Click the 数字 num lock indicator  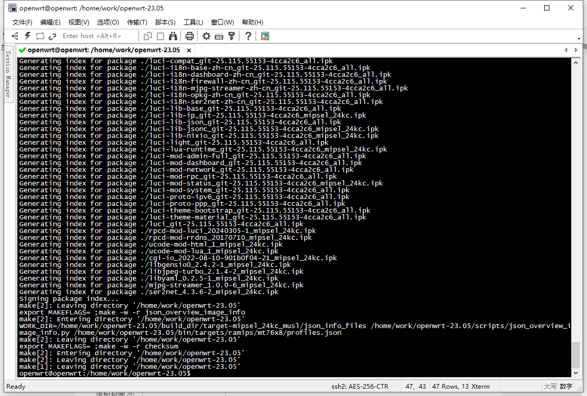point(566,386)
